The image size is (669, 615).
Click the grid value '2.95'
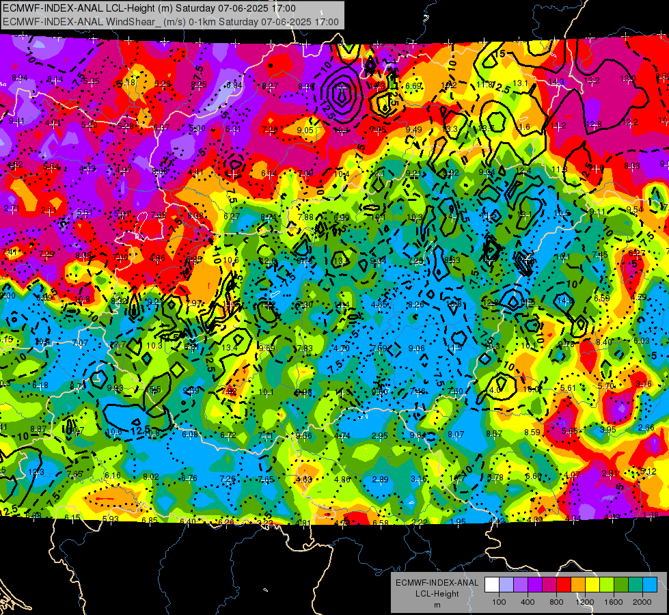(x=380, y=436)
